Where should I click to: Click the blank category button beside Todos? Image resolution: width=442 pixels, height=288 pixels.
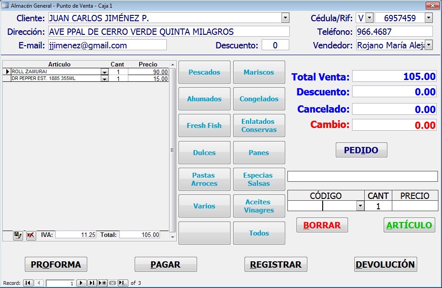point(204,233)
